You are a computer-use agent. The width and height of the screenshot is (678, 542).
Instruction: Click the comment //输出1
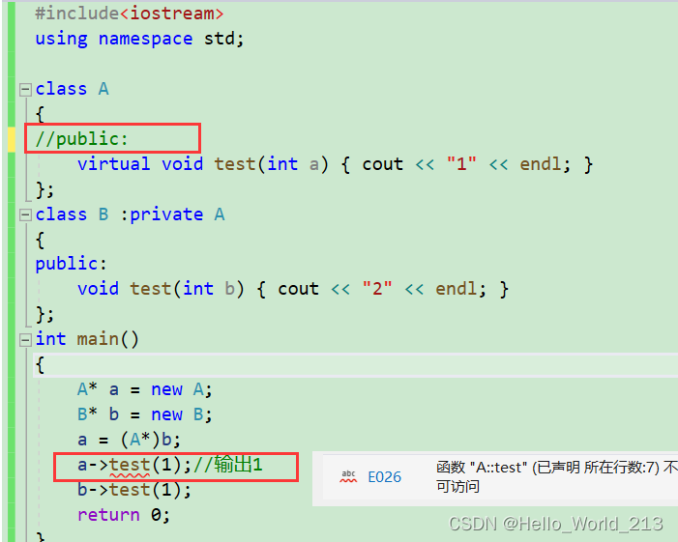point(228,465)
